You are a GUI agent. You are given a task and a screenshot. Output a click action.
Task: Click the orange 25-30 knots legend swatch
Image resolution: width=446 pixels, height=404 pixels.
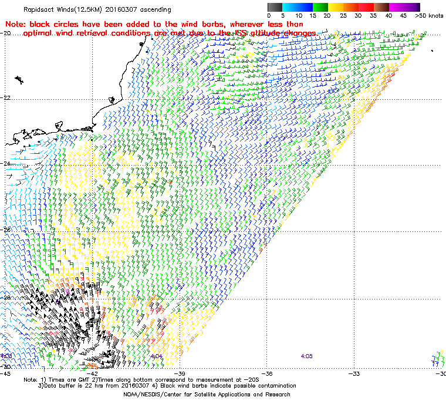[x=351, y=7]
